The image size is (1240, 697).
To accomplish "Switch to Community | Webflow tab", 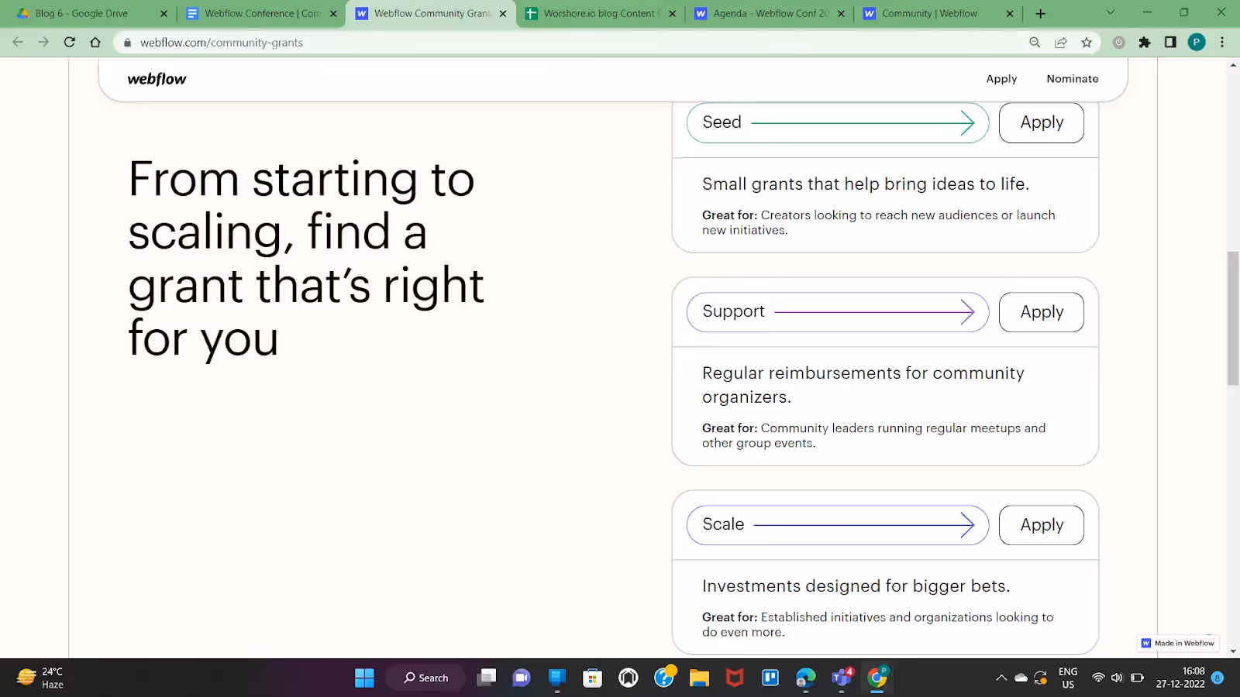I will pyautogui.click(x=938, y=14).
